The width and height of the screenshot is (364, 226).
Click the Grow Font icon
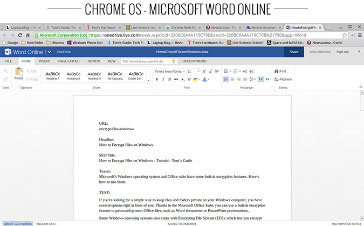coord(203,71)
